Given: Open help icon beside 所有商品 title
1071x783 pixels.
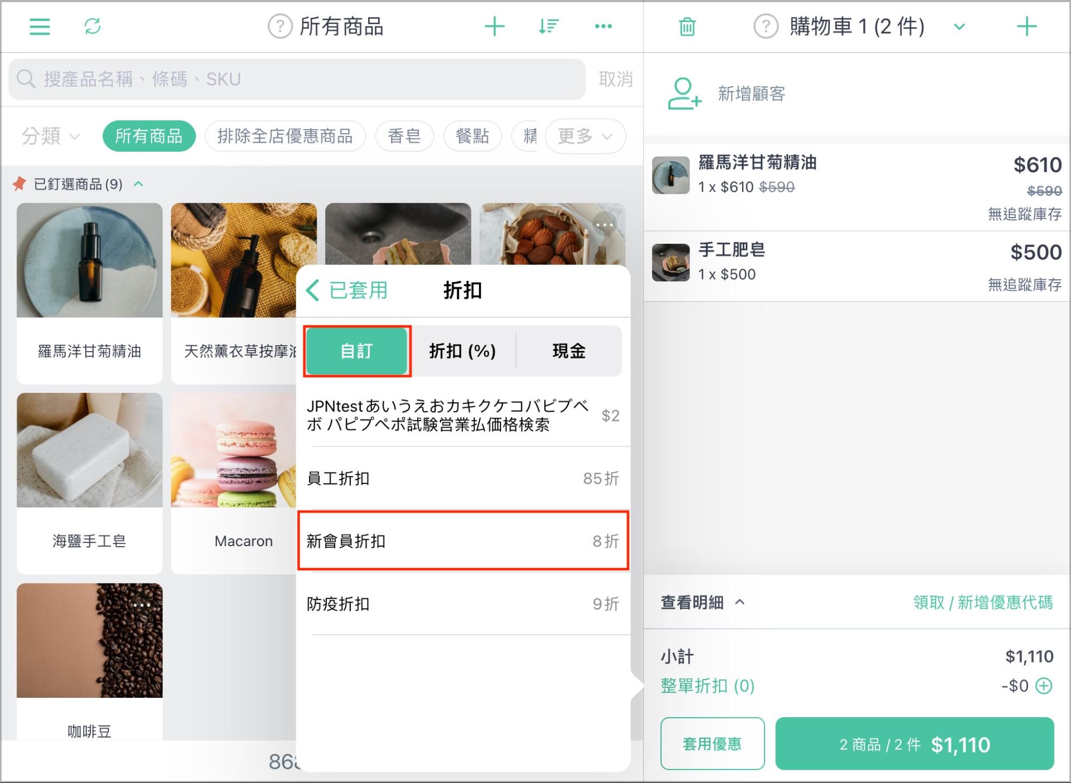Looking at the screenshot, I should 280,26.
